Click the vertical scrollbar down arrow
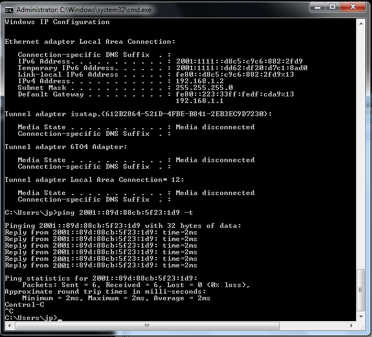This screenshot has height=337, width=372. tap(361, 317)
